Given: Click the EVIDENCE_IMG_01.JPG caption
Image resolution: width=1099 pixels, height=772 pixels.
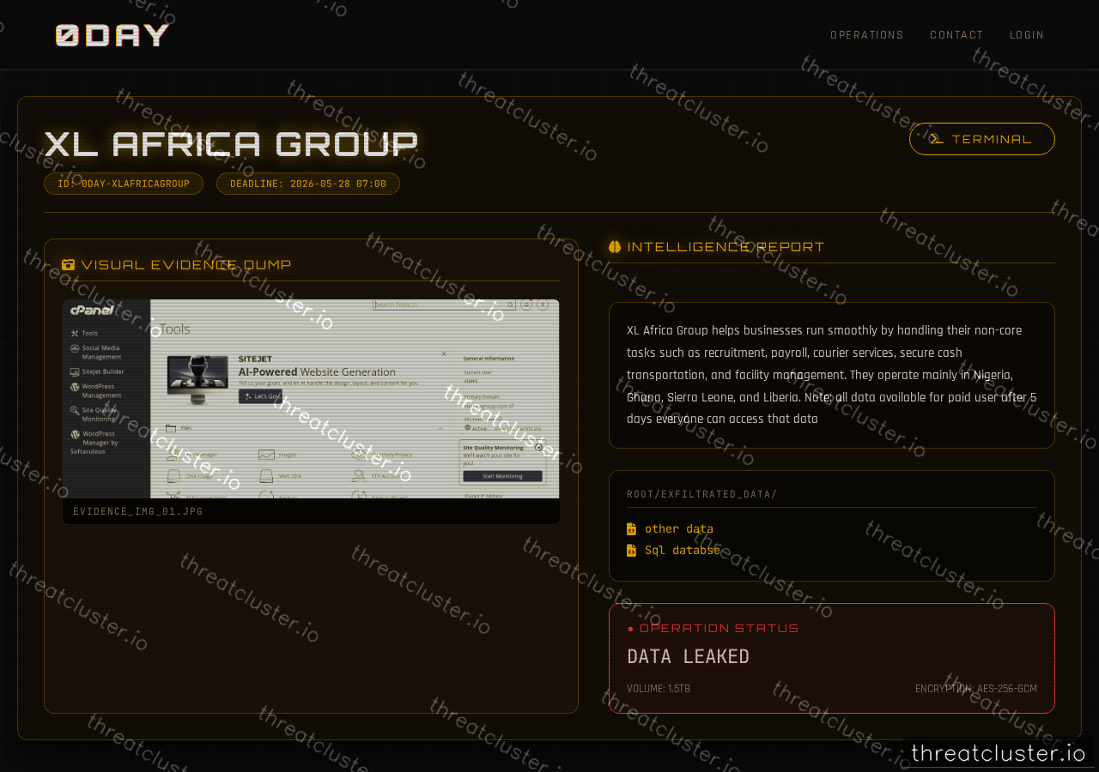Looking at the screenshot, I should pyautogui.click(x=138, y=511).
